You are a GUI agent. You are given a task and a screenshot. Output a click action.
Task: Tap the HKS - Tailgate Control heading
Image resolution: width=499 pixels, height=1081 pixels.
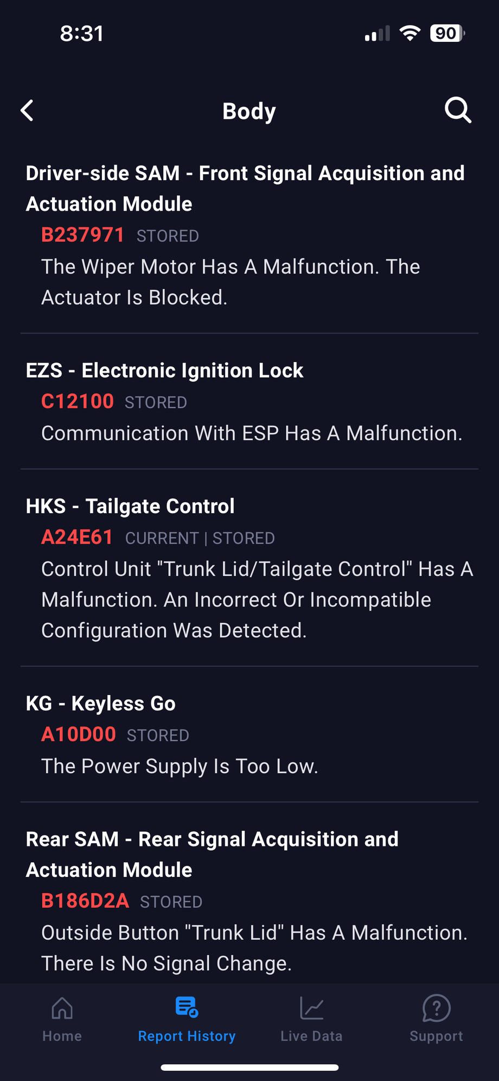[130, 506]
